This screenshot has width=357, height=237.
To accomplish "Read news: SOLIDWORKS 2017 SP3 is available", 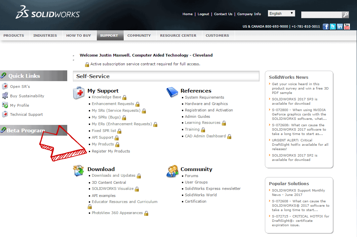I will [x=294, y=101].
